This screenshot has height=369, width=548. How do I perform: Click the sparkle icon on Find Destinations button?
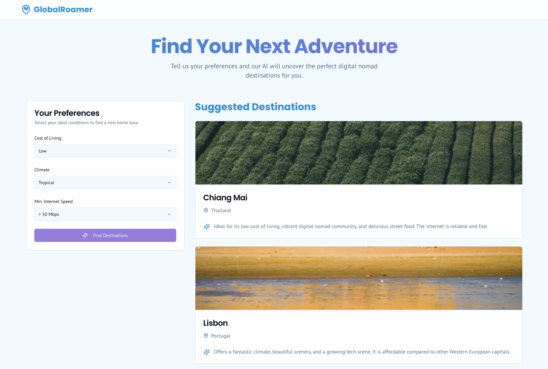tap(86, 235)
